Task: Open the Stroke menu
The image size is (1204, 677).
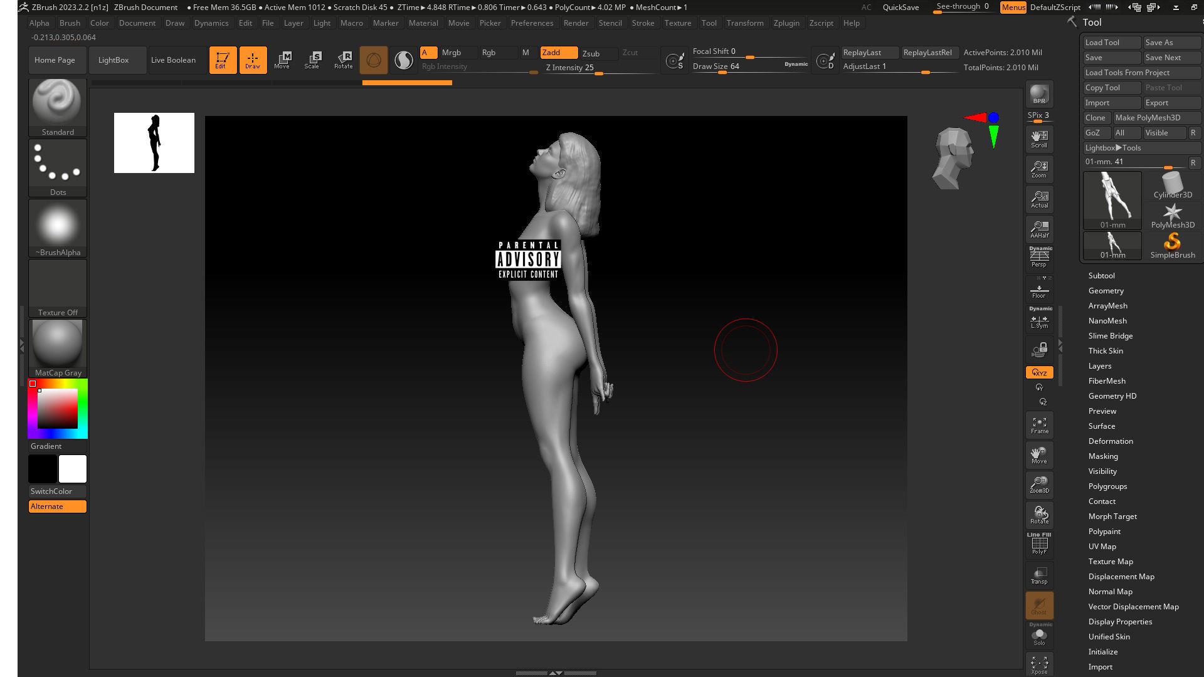Action: (x=643, y=23)
